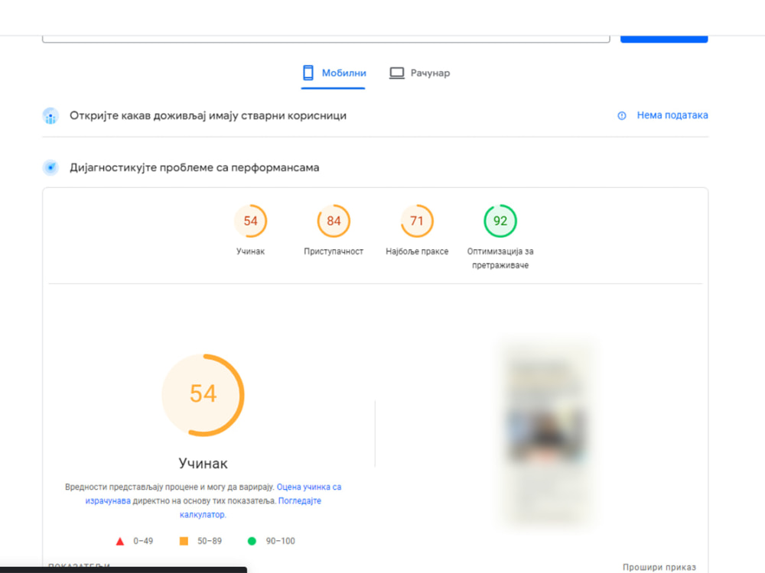
Task: Click the blue analyze button at top
Action: point(664,38)
